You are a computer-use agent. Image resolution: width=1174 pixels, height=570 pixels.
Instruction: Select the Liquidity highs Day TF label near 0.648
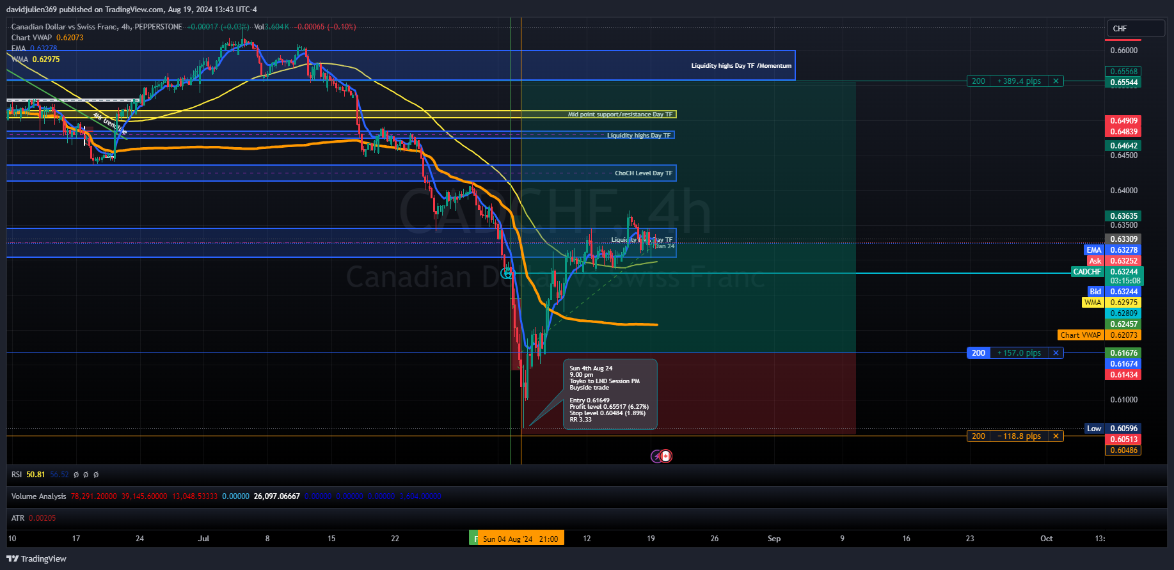click(639, 136)
